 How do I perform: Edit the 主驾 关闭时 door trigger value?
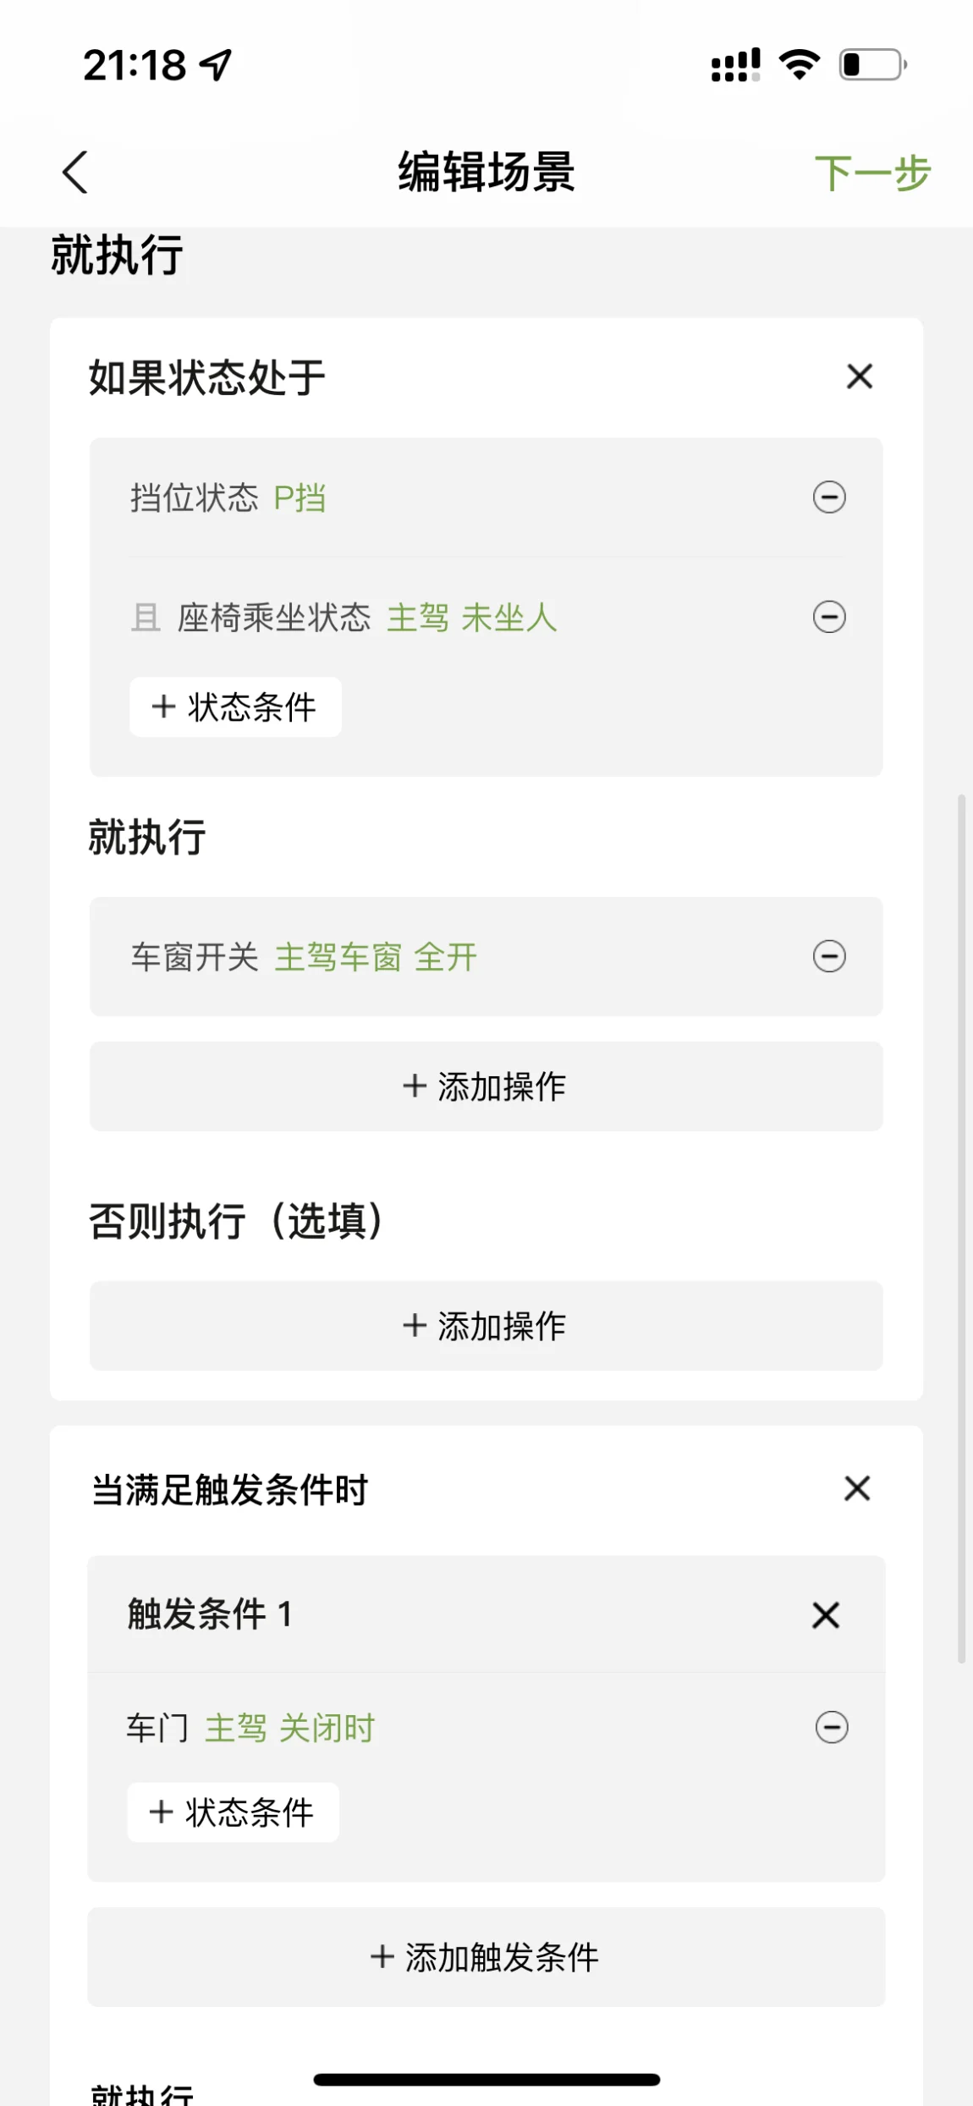tap(290, 1728)
